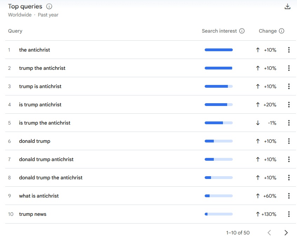Image resolution: width=297 pixels, height=239 pixels.
Task: Click the search interest bar for 'trump news'
Action: [x=219, y=214]
